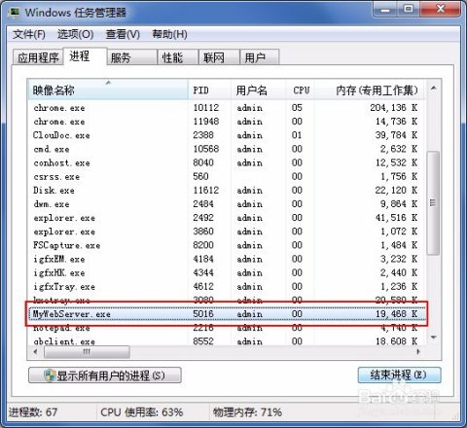This screenshot has height=428, width=467.
Task: Select the igfxTray.exe process row
Action: click(x=226, y=287)
